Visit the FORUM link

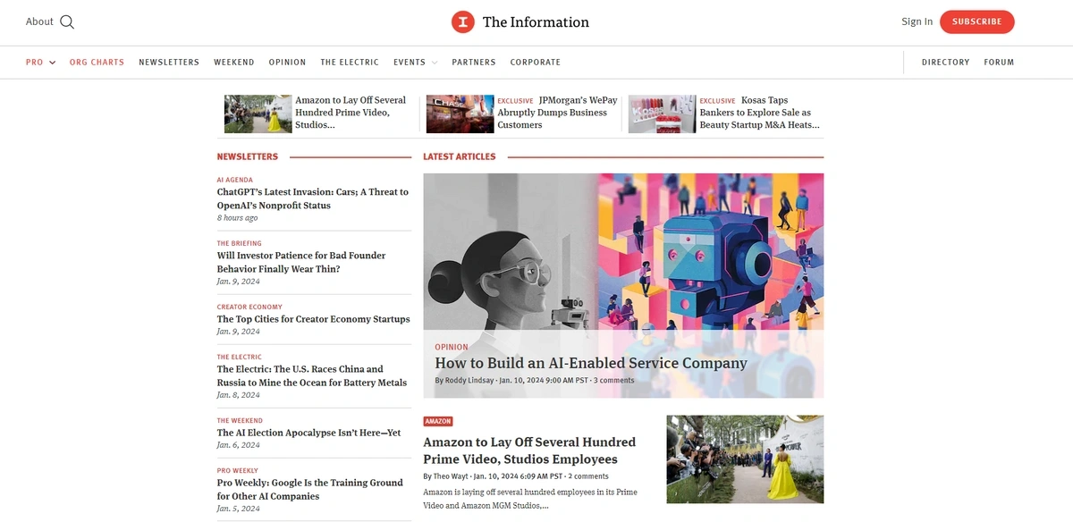click(1000, 62)
